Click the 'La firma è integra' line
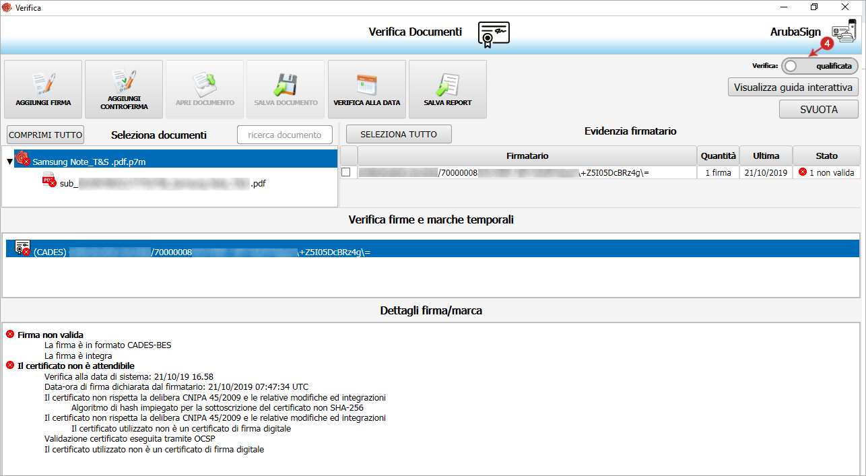866x476 pixels. pos(78,355)
